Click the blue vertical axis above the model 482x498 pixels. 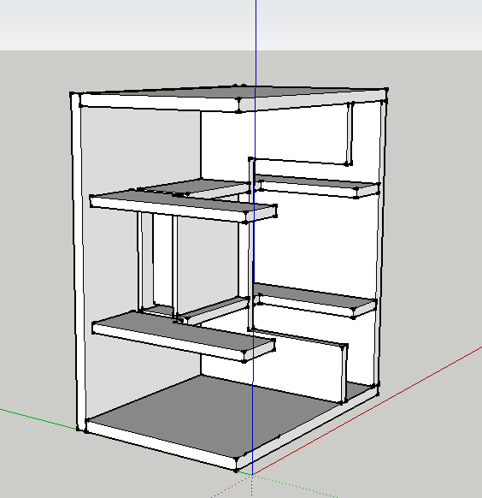[x=256, y=43]
